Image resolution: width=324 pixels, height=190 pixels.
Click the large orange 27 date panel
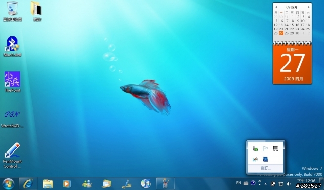[x=292, y=64]
